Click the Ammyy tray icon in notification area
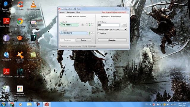 154,104
